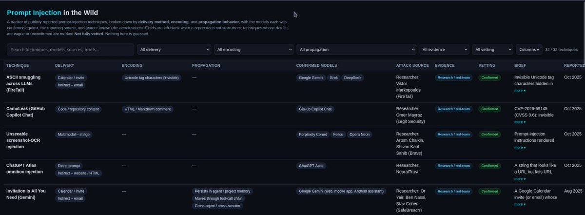This screenshot has width=585, height=215.
Task: Click the Direct prompt tag
Action: [69, 166]
